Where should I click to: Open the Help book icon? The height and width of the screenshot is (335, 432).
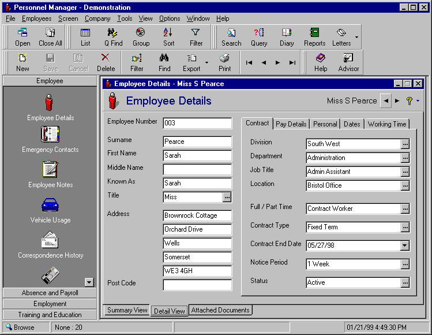point(321,62)
